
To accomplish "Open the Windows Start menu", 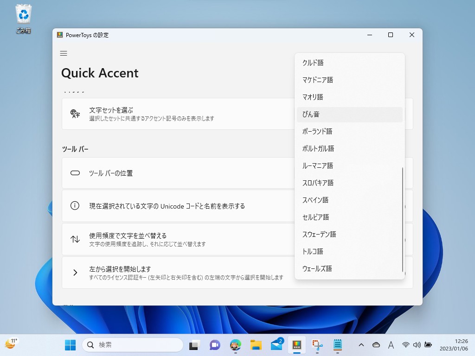I will point(70,345).
